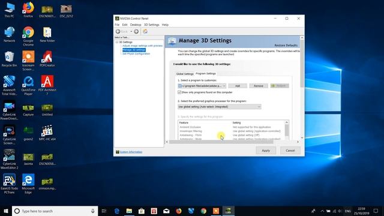Click the main panel vertical scroll-down arrow
This screenshot has height=216, width=384.
(302, 138)
